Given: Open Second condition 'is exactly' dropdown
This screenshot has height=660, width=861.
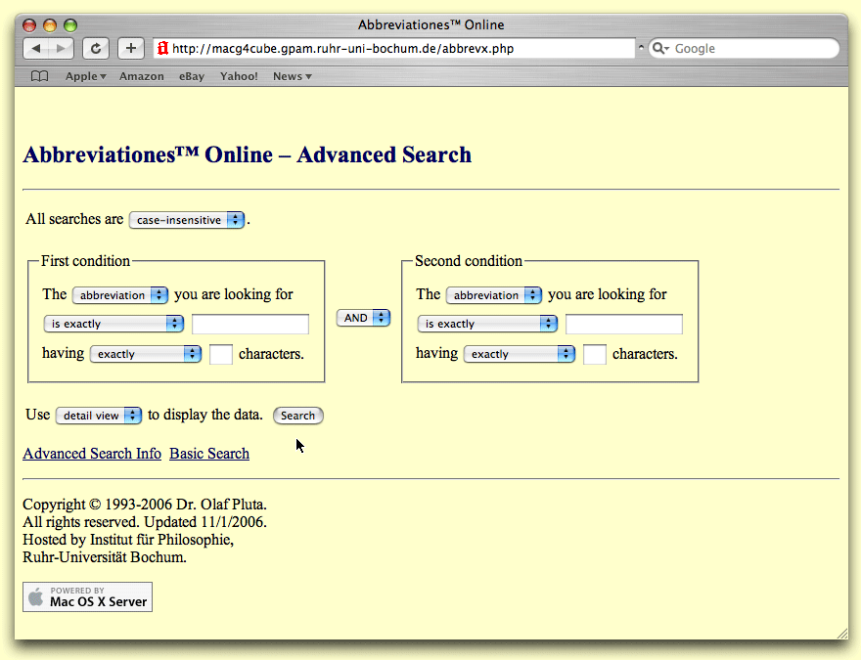Looking at the screenshot, I should [x=487, y=324].
